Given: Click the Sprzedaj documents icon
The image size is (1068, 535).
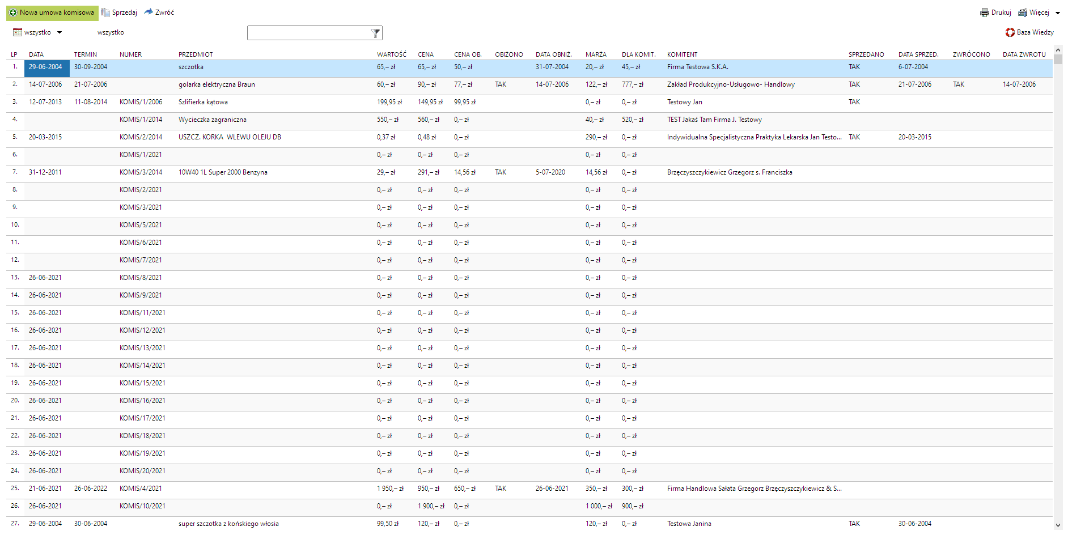Looking at the screenshot, I should click(x=105, y=12).
